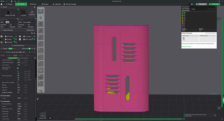Toggle the Advanced settings switch

pos(30,49)
